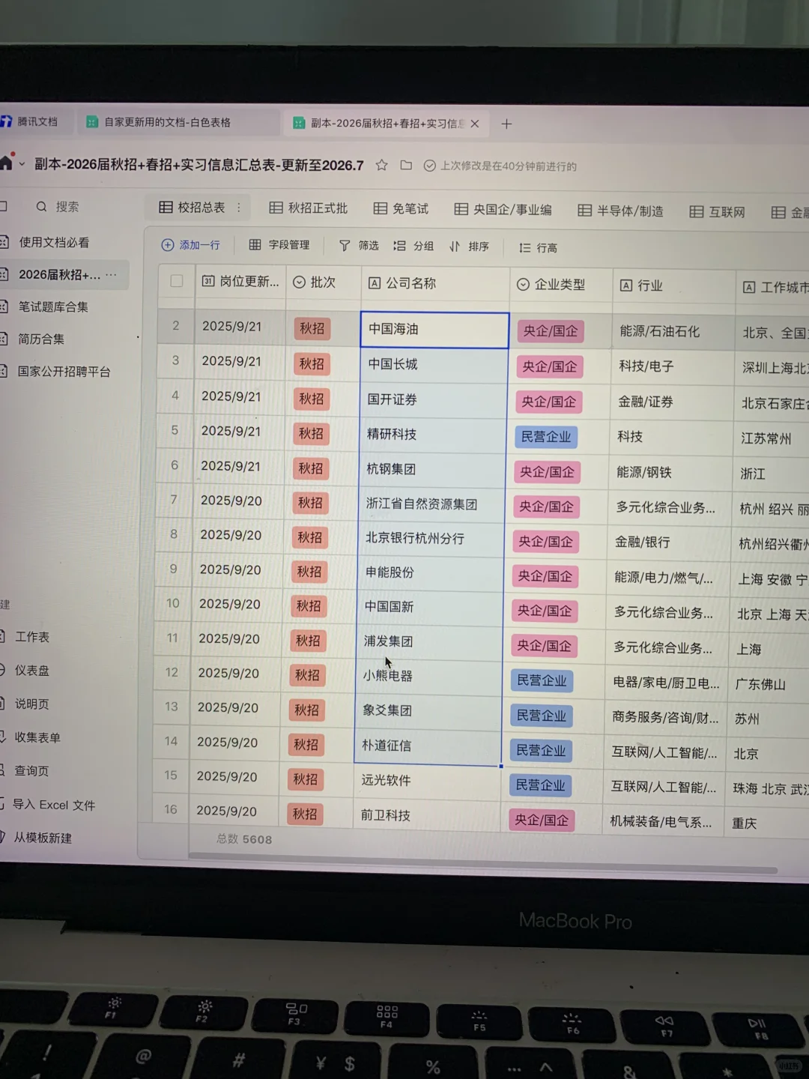The image size is (809, 1079).
Task: Click 从模板新建 in sidebar
Action: 42,838
